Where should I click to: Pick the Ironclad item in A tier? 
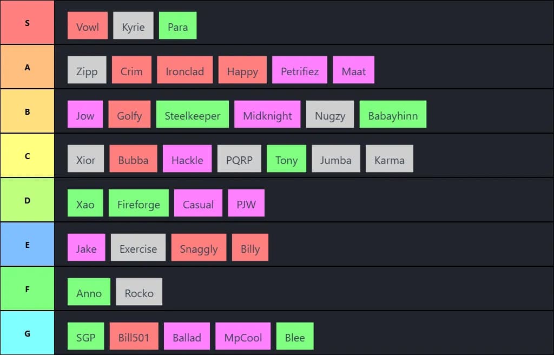pos(184,70)
